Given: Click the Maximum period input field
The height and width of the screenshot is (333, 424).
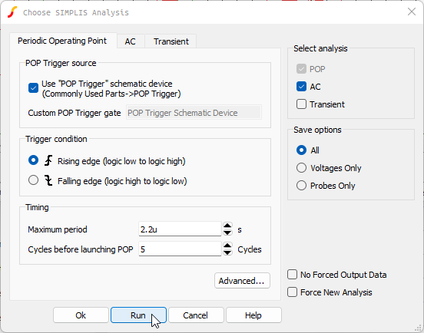Looking at the screenshot, I should click(x=180, y=229).
